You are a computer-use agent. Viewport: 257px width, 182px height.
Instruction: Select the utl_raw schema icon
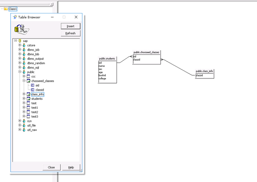coord(24,130)
